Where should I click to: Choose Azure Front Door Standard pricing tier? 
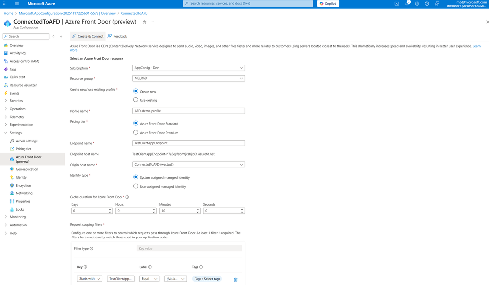(136, 123)
